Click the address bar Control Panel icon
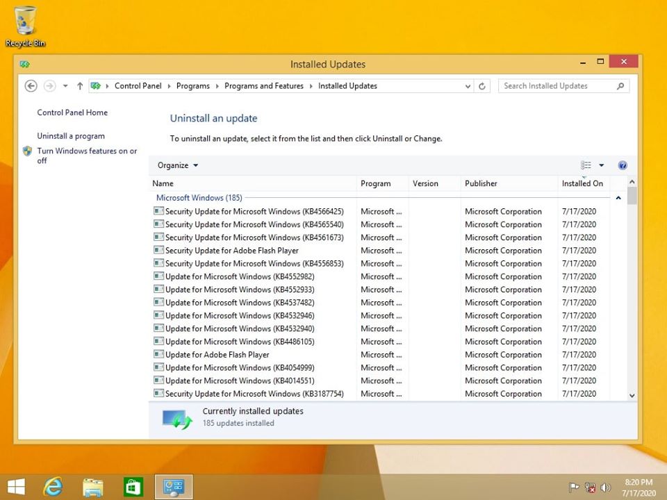This screenshot has height=500, width=667. (95, 86)
